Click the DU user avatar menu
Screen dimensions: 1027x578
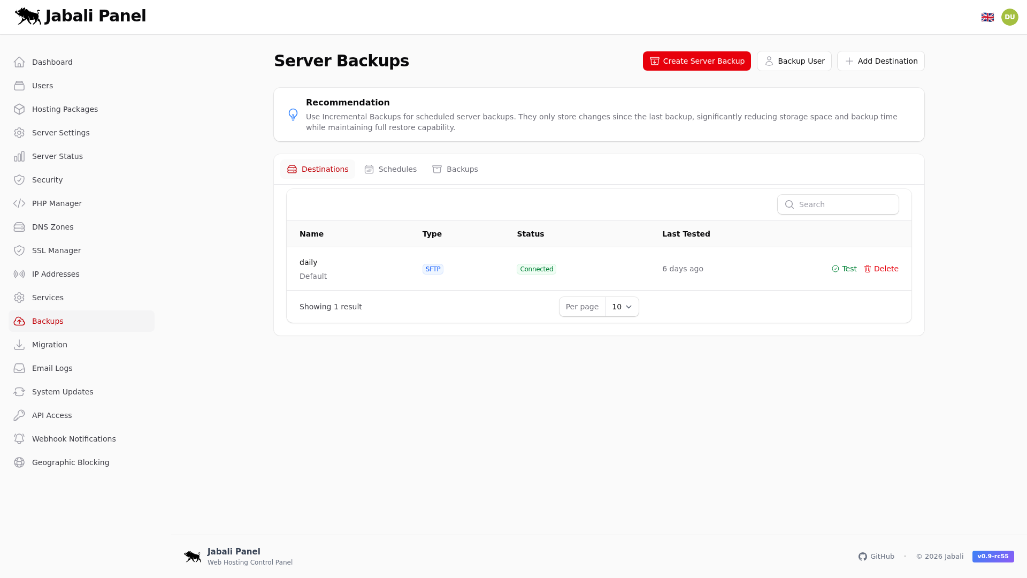(x=1010, y=17)
